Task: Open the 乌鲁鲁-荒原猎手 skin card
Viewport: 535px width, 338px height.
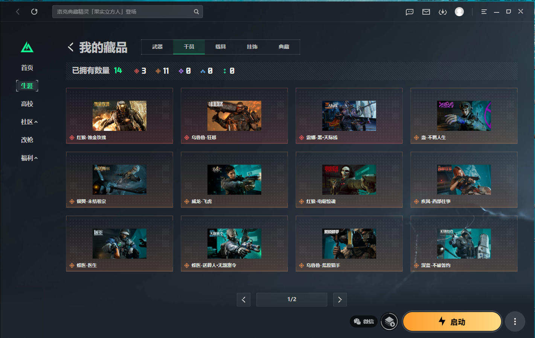Action: (349, 244)
